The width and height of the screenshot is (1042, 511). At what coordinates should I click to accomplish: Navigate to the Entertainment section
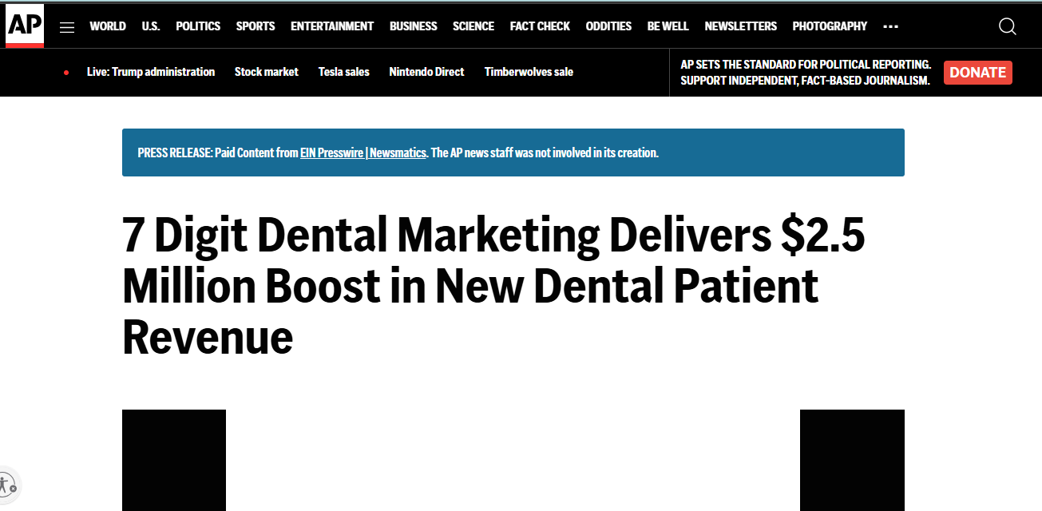click(332, 26)
